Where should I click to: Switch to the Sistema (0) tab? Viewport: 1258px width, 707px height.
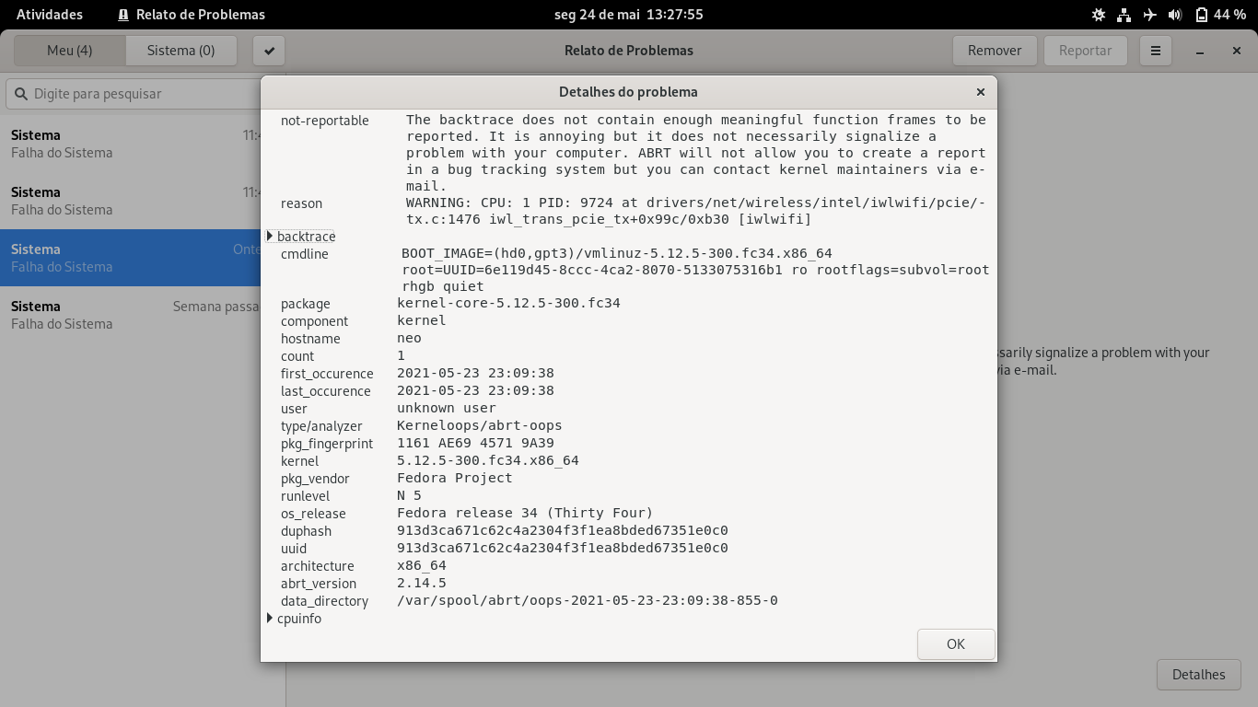coord(181,51)
